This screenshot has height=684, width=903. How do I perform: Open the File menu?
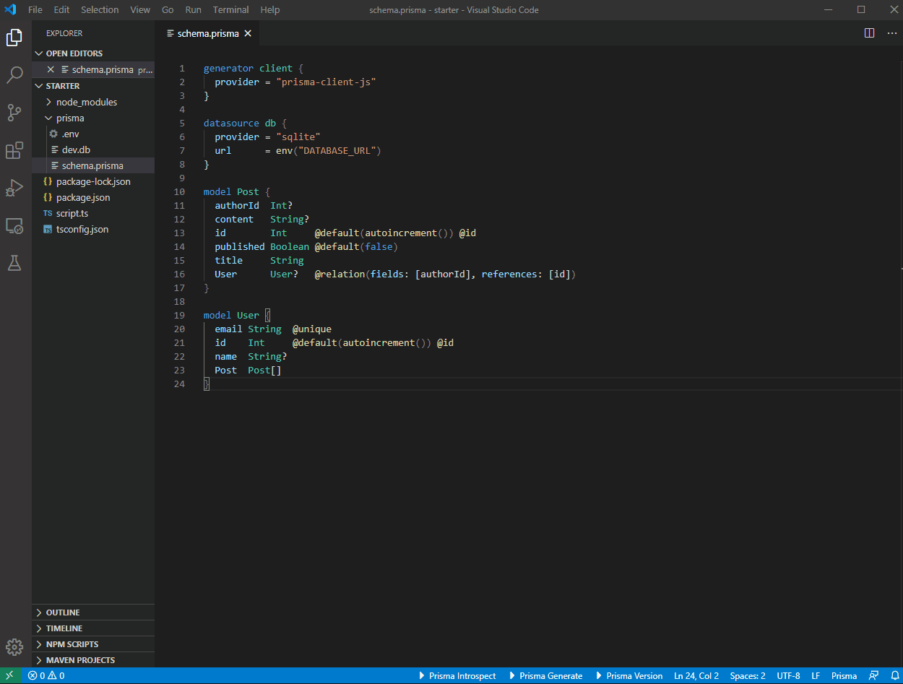35,10
